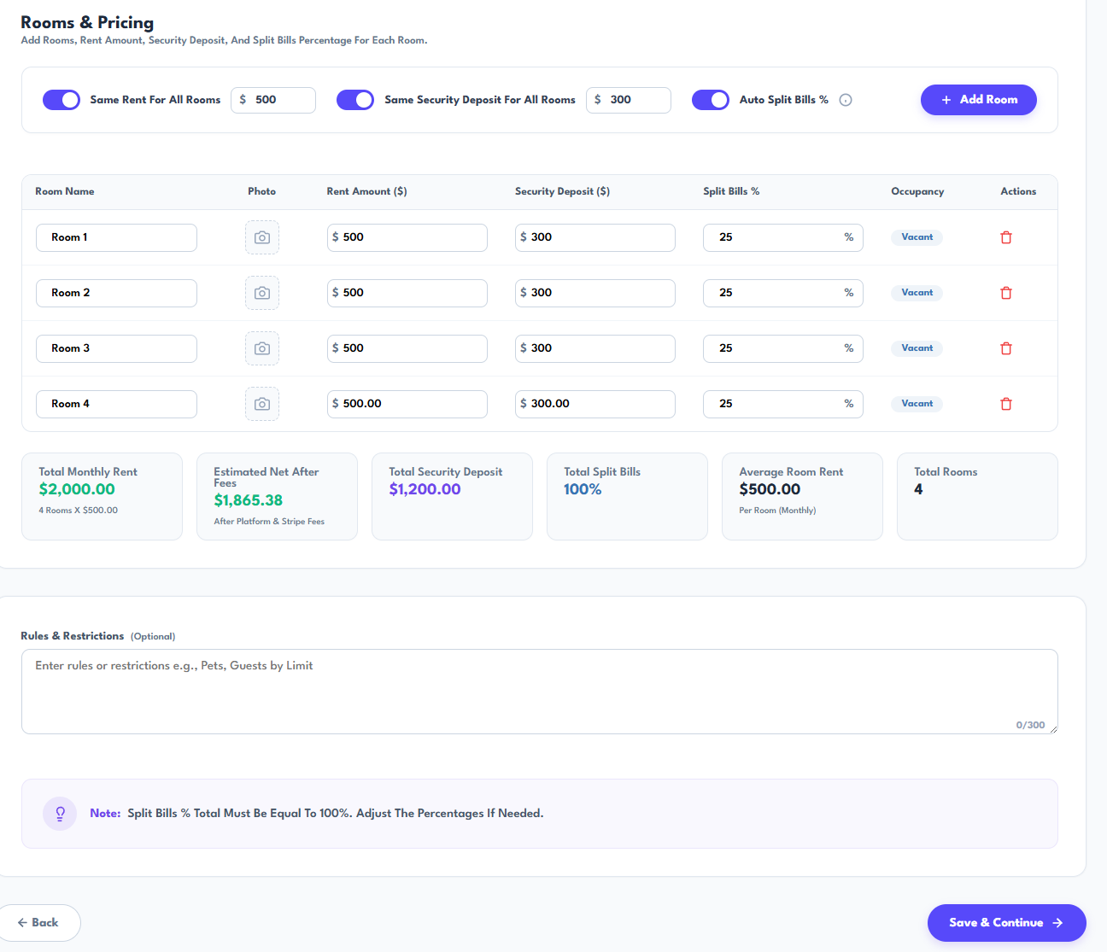Edit Room 2 name field

click(116, 293)
